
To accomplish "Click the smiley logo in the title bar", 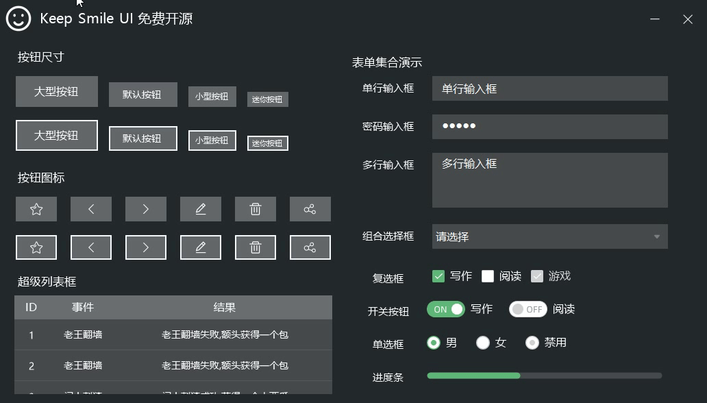I will pos(17,19).
